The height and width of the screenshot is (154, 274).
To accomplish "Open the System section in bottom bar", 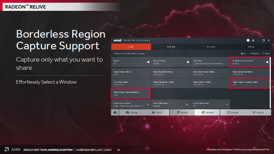I will pos(258,113).
